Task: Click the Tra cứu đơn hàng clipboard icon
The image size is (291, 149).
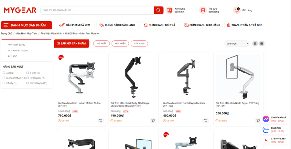Action: [x=203, y=10]
